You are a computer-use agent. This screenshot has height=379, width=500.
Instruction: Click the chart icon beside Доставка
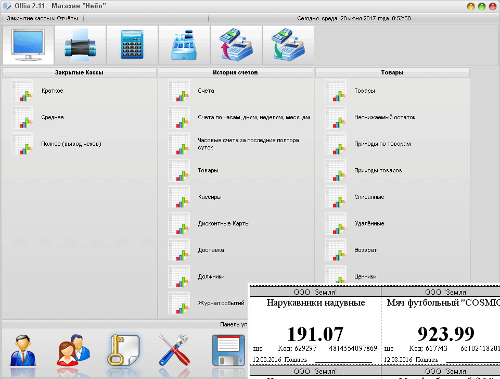point(179,250)
